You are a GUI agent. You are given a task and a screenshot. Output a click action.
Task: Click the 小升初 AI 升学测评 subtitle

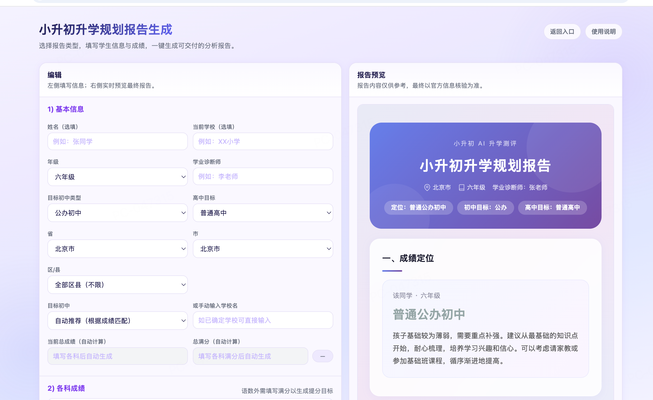click(485, 144)
